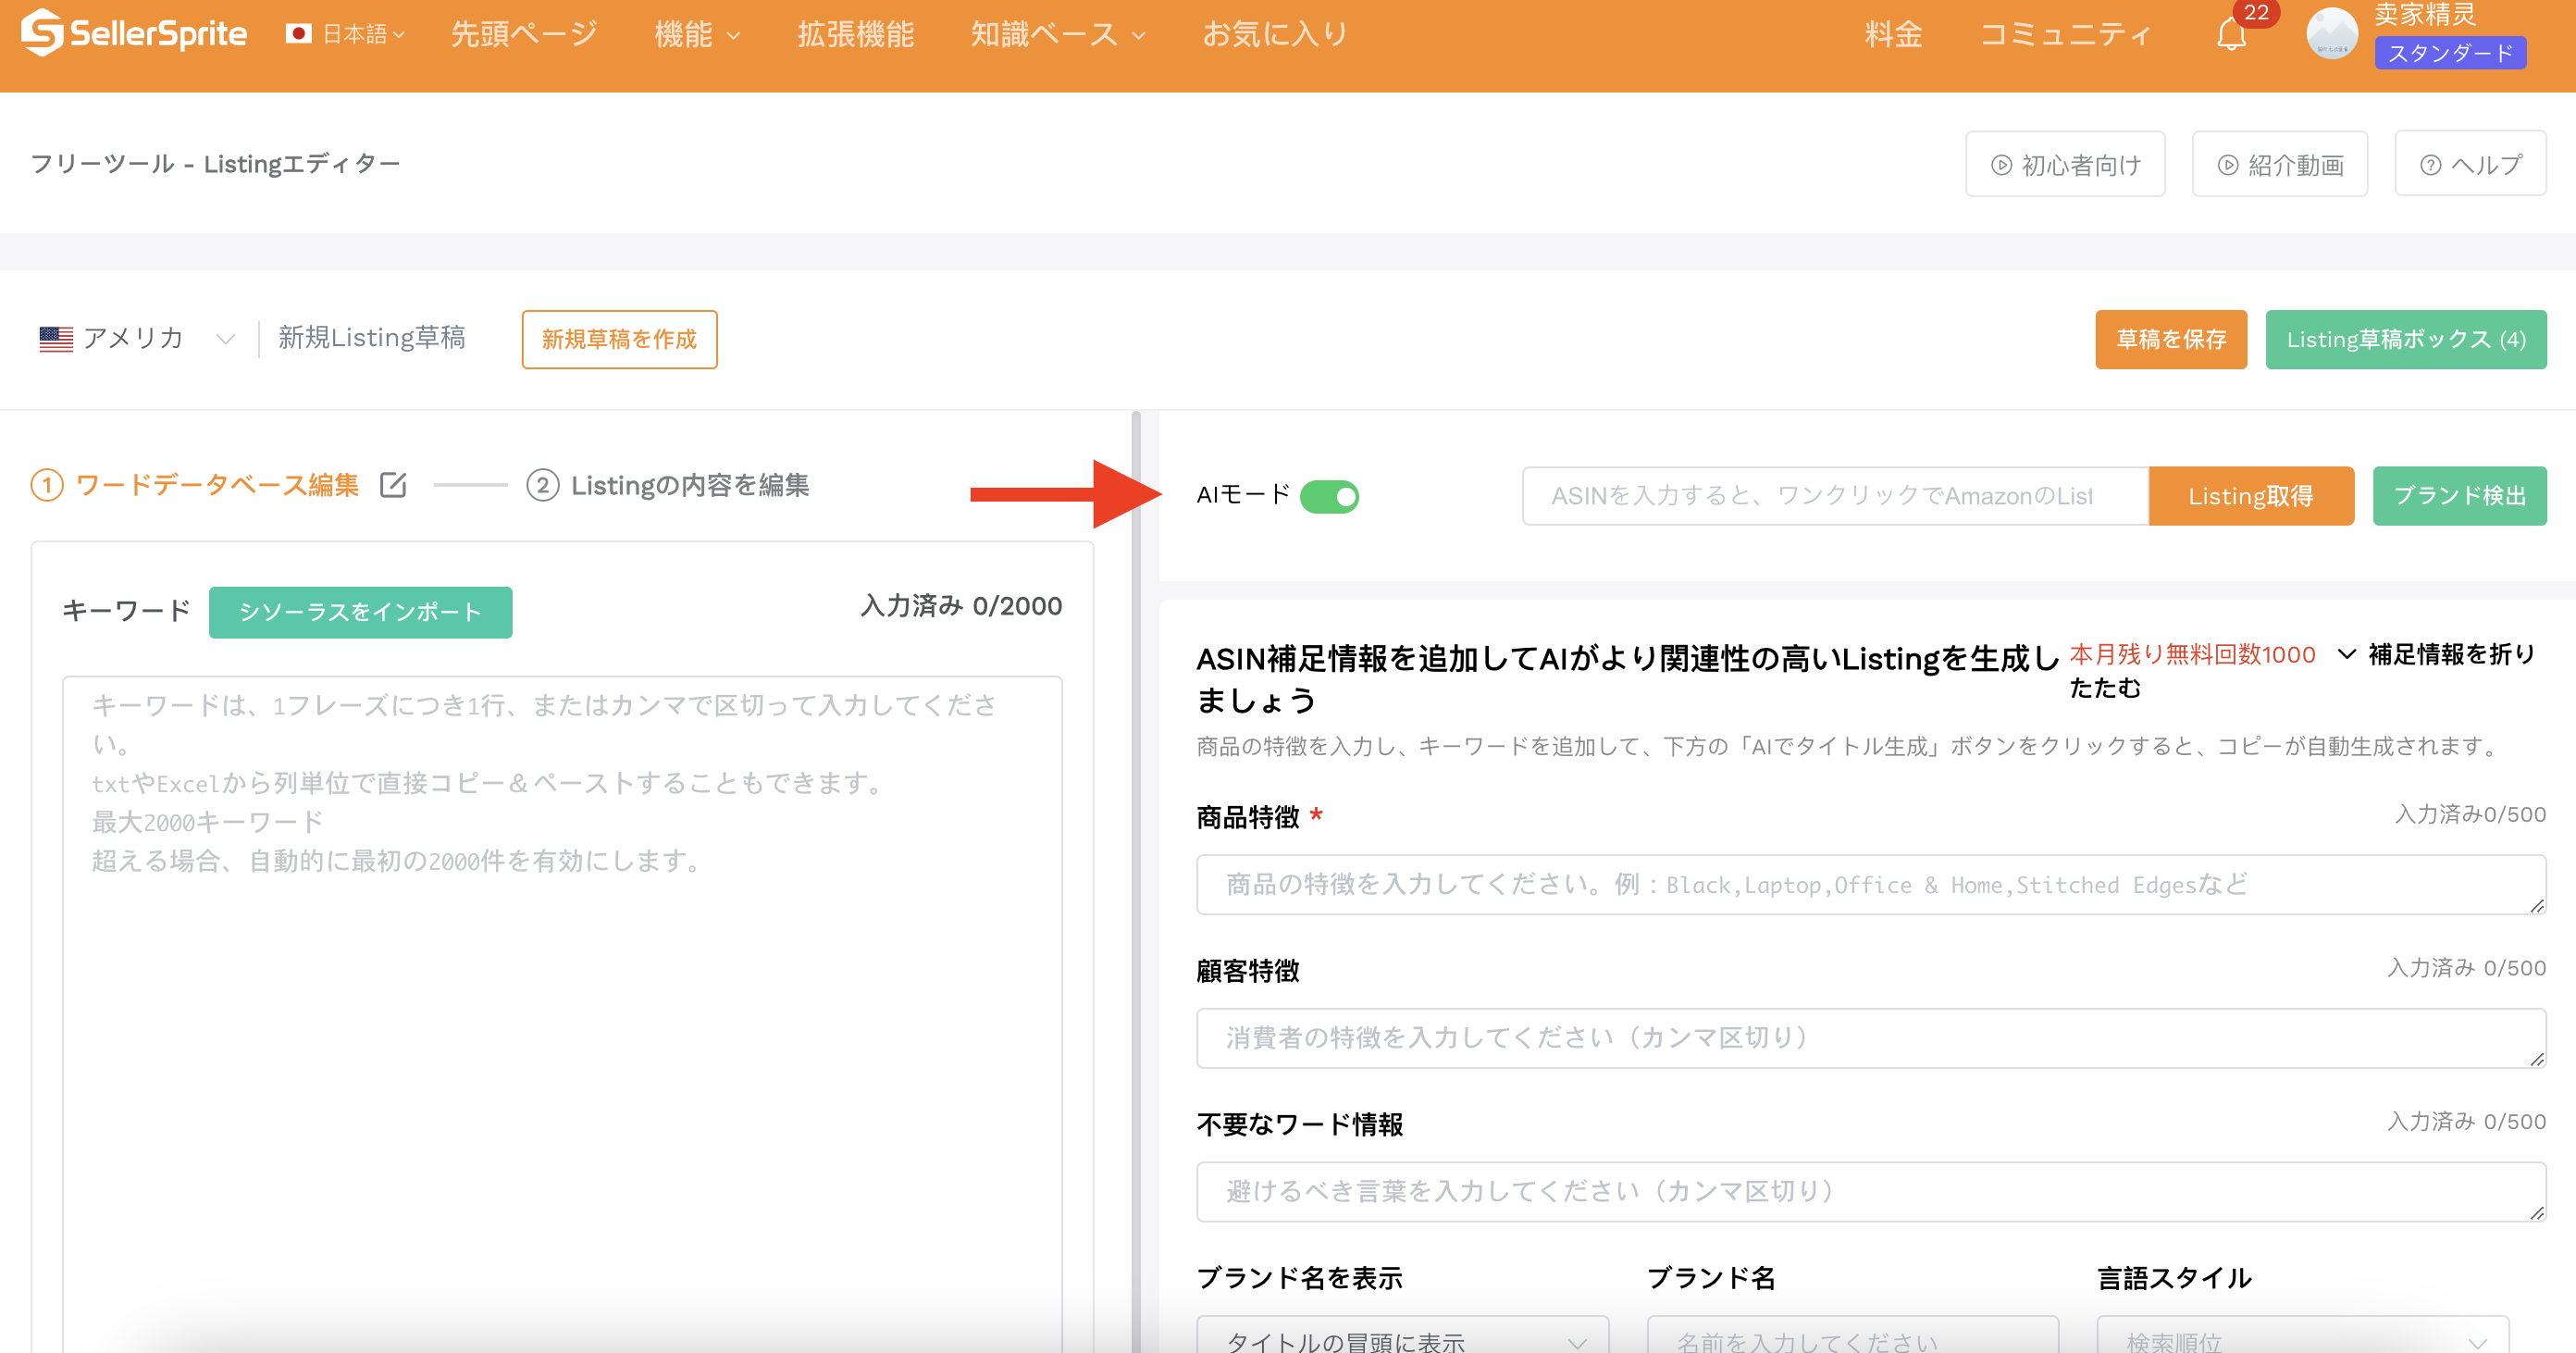Screen dimensions: 2576x1353
Task: Open the タイトルの冒頭に表示 dropdown
Action: (1402, 1338)
